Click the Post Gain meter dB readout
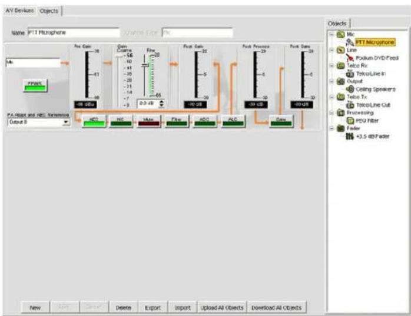 (x=195, y=105)
